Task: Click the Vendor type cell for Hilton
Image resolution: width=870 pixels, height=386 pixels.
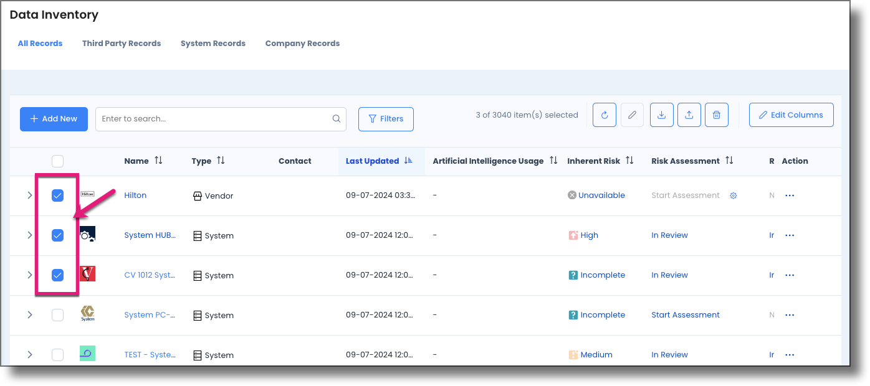Action: tap(213, 196)
